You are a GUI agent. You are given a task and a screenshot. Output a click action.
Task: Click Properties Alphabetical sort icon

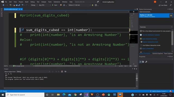[x=143, y=62]
